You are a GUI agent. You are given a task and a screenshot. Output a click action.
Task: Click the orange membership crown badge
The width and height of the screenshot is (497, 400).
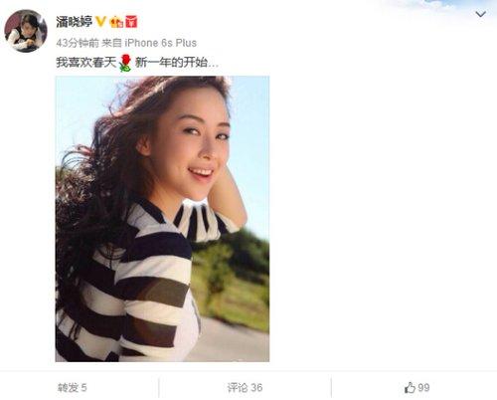click(116, 22)
